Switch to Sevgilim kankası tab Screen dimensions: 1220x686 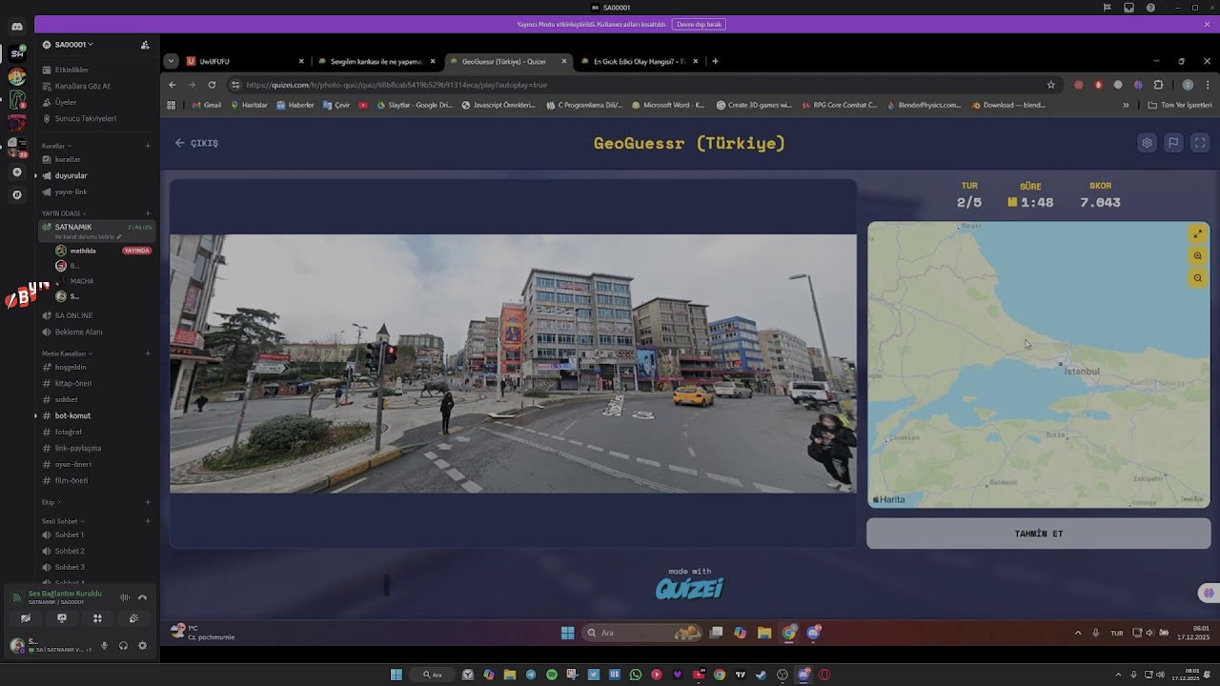tap(376, 61)
